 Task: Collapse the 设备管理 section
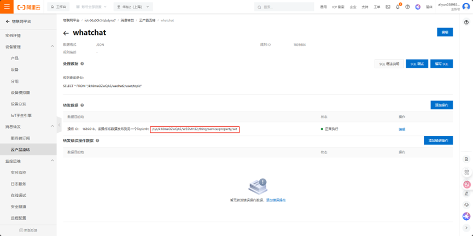(52, 46)
